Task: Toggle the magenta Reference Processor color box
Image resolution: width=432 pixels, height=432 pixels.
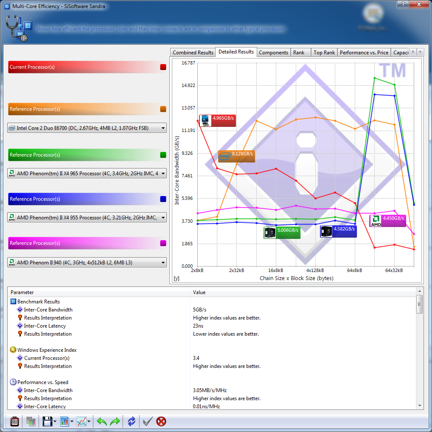Action: [163, 243]
